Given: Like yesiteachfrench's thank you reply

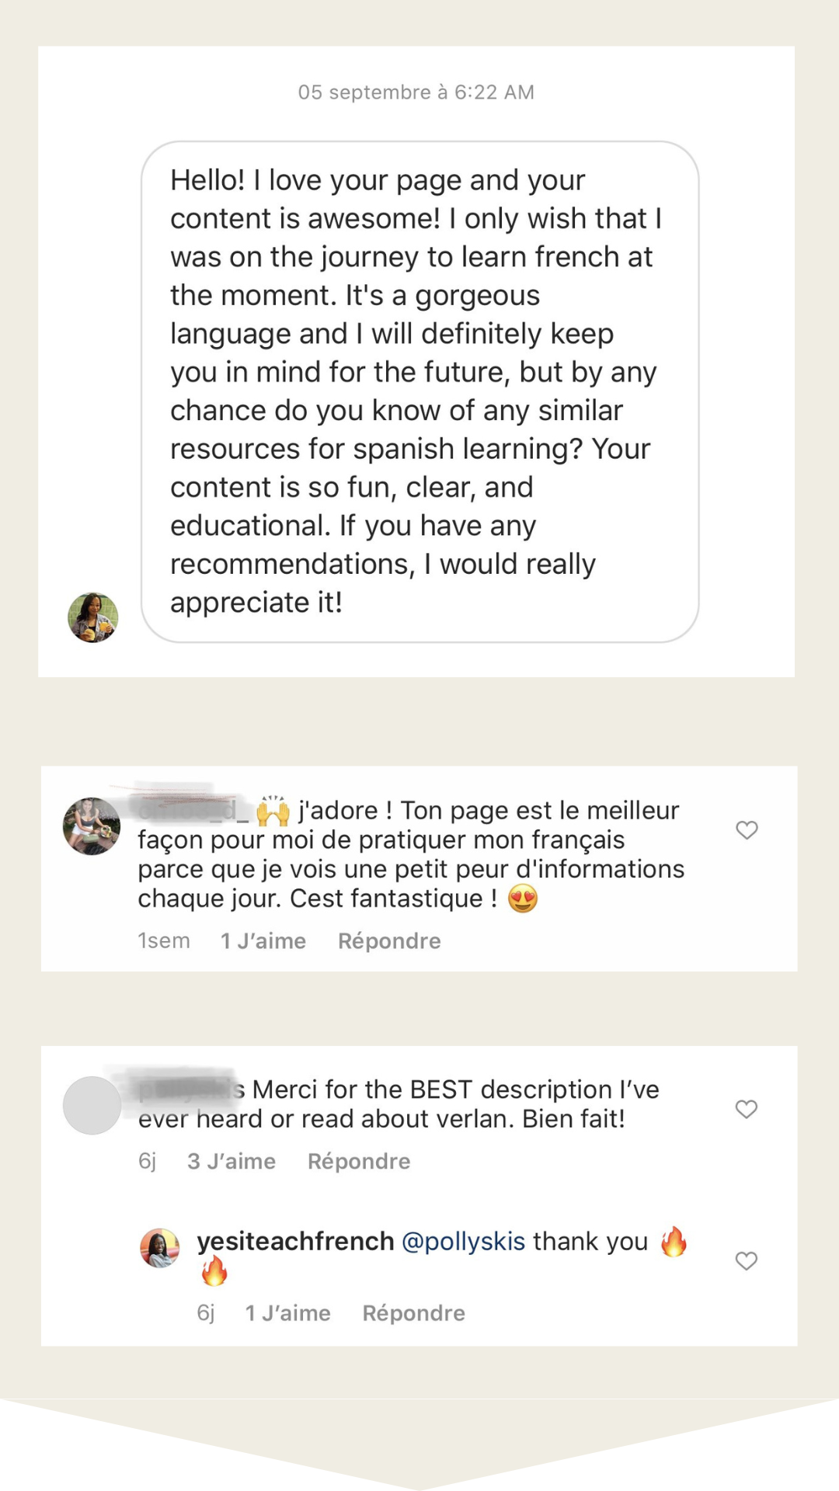Looking at the screenshot, I should point(747,1260).
